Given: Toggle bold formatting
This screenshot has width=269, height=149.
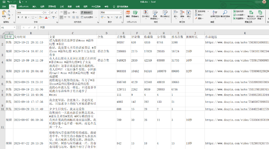Looking at the screenshot, I should coord(18,17).
